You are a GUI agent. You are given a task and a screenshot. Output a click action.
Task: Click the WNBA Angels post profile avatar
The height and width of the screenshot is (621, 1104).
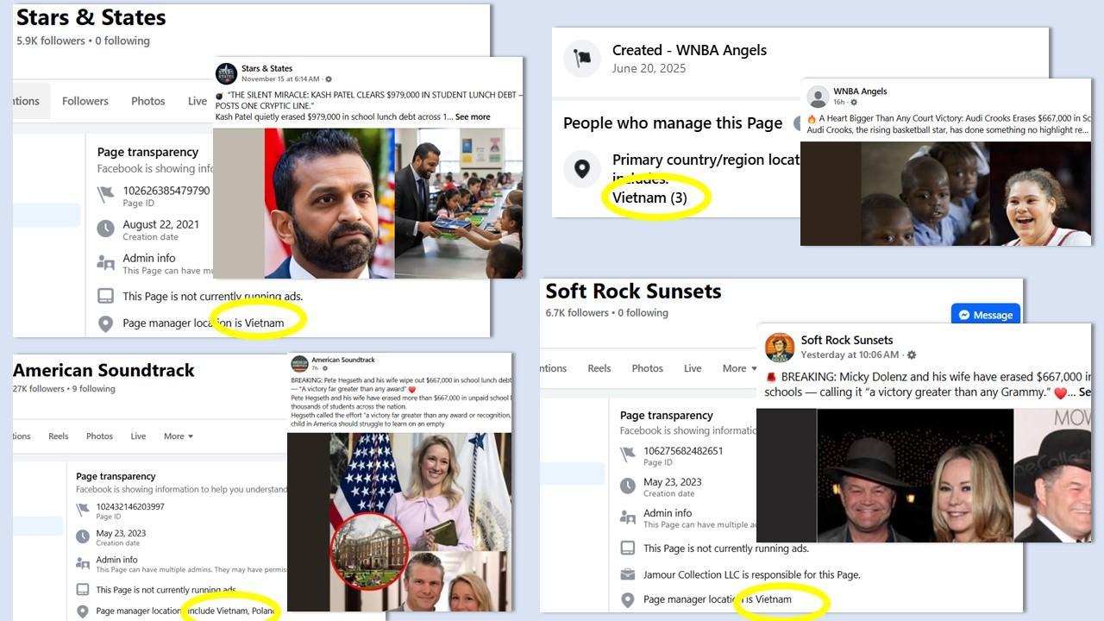pos(818,97)
